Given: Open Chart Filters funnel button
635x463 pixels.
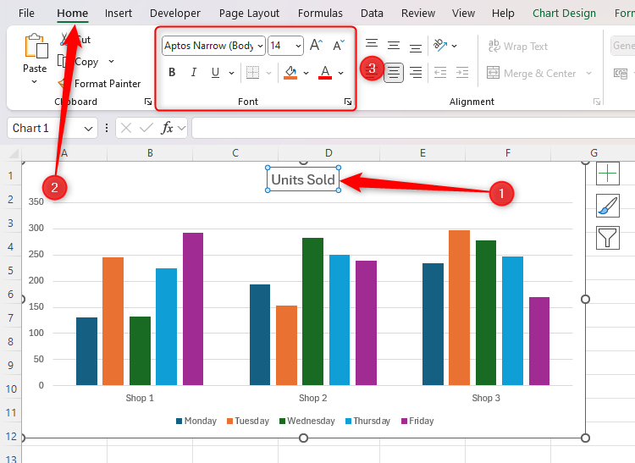Looking at the screenshot, I should (608, 238).
